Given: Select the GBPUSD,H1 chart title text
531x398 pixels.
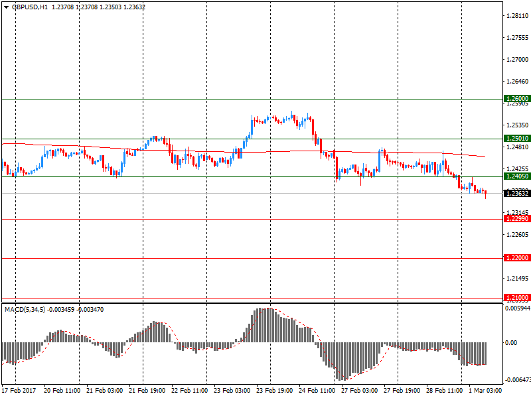Looking at the screenshot, I should point(30,7).
